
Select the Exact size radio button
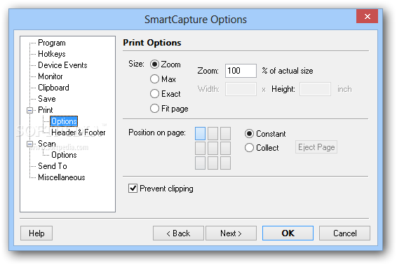tap(154, 94)
